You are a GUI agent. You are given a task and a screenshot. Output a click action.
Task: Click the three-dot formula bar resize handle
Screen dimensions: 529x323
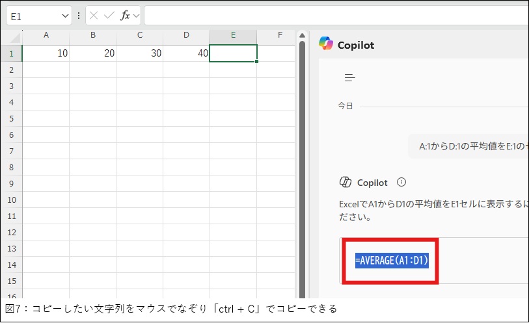pos(79,16)
